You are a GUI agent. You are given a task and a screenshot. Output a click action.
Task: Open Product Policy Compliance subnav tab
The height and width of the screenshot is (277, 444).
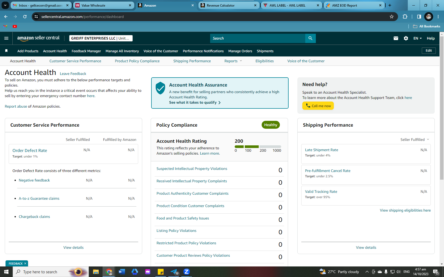tap(137, 61)
